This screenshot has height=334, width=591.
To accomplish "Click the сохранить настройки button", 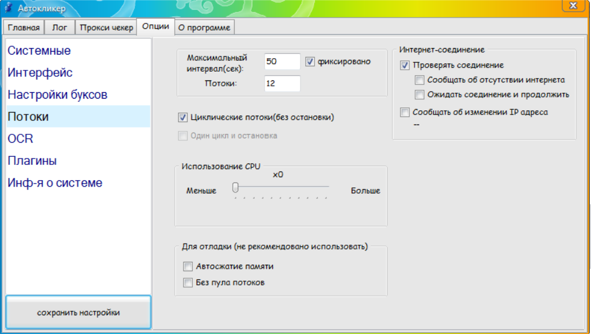I will 78,312.
